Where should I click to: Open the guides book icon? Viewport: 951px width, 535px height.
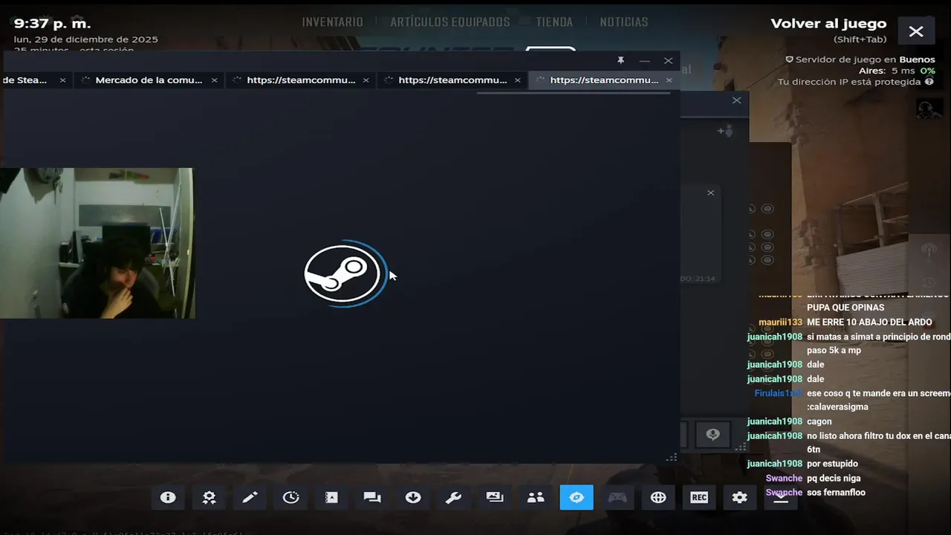pyautogui.click(x=331, y=497)
